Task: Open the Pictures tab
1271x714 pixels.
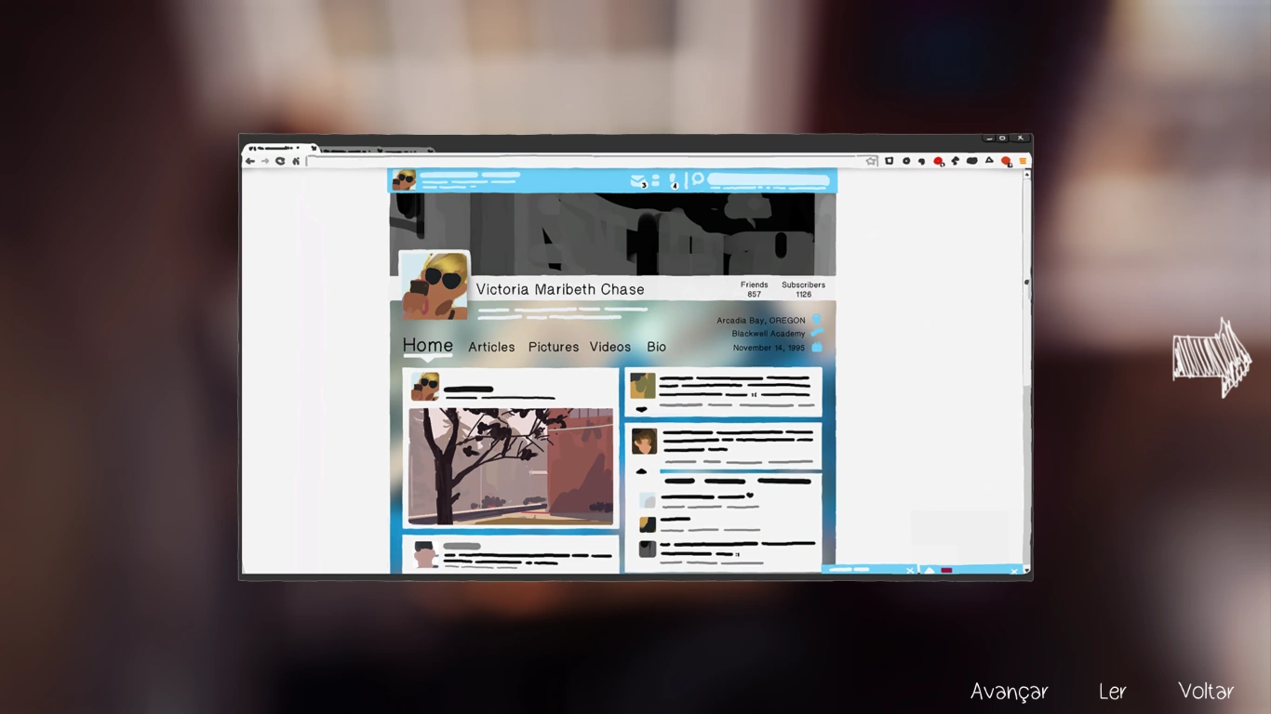Action: (554, 347)
